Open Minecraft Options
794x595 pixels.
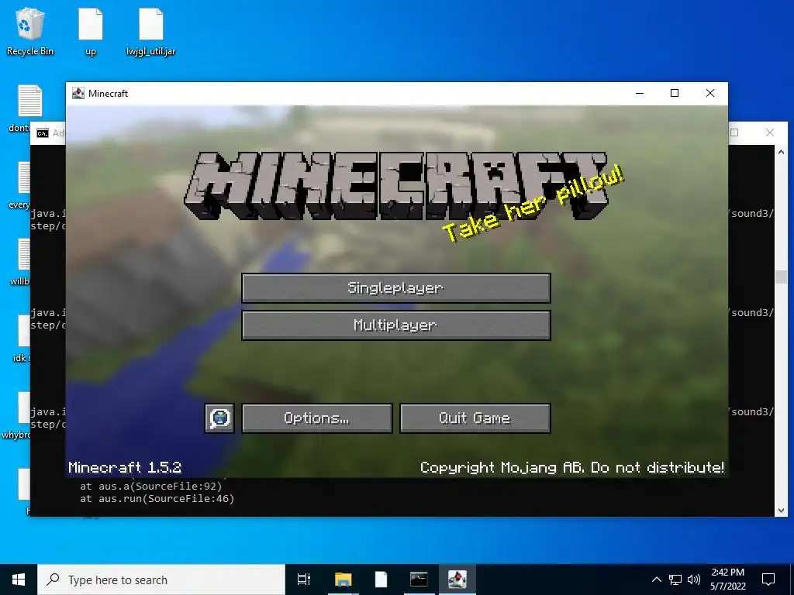pyautogui.click(x=317, y=418)
